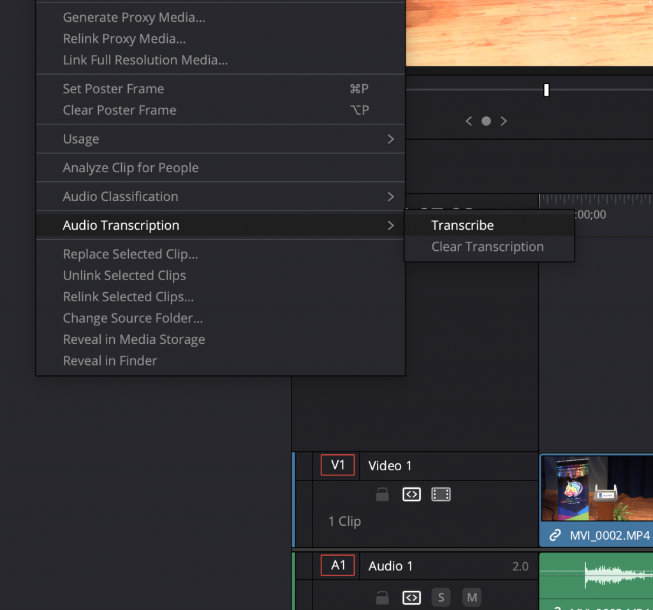Solo the Audio 1 track
Screen dimensions: 653x610
point(441,598)
